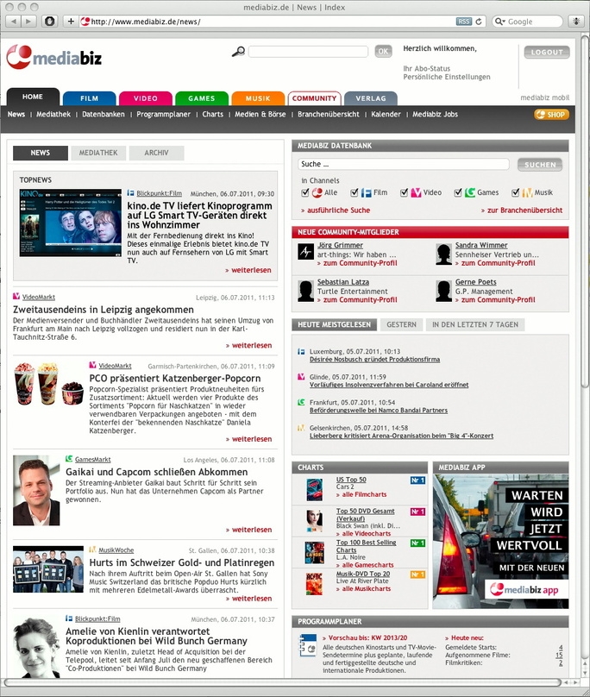590x697 pixels.
Task: Open the orange SHOP cart button
Action: [x=550, y=114]
